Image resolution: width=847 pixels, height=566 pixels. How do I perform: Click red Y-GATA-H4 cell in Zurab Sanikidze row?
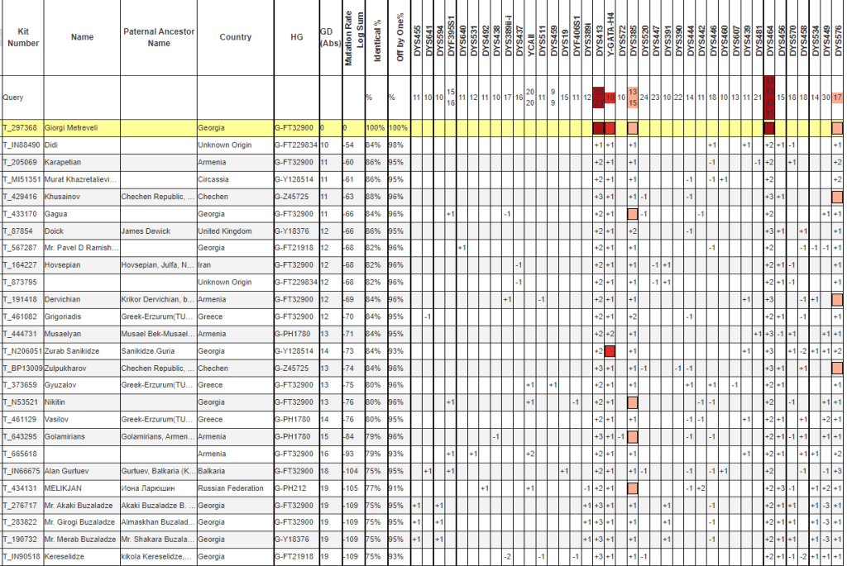[610, 351]
